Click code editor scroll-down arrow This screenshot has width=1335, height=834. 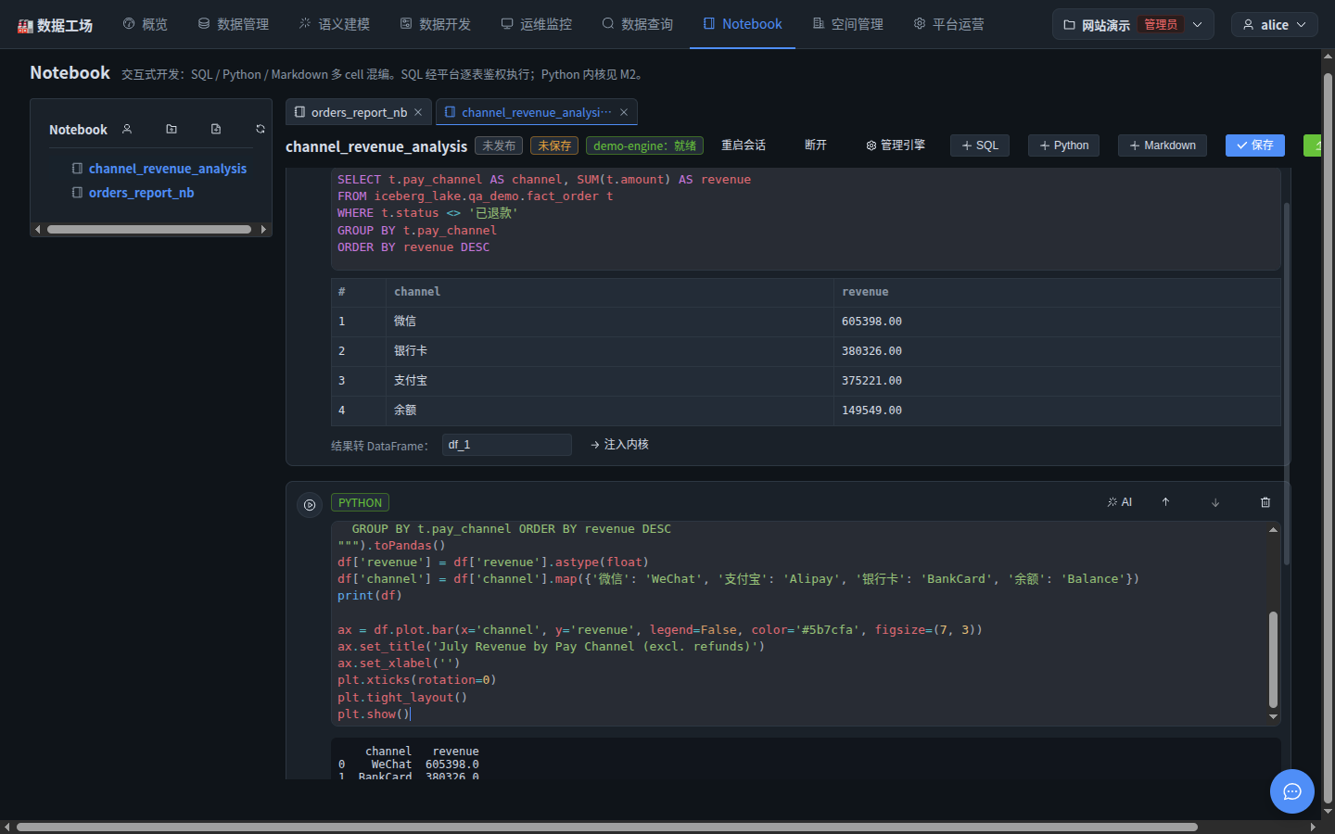1273,716
